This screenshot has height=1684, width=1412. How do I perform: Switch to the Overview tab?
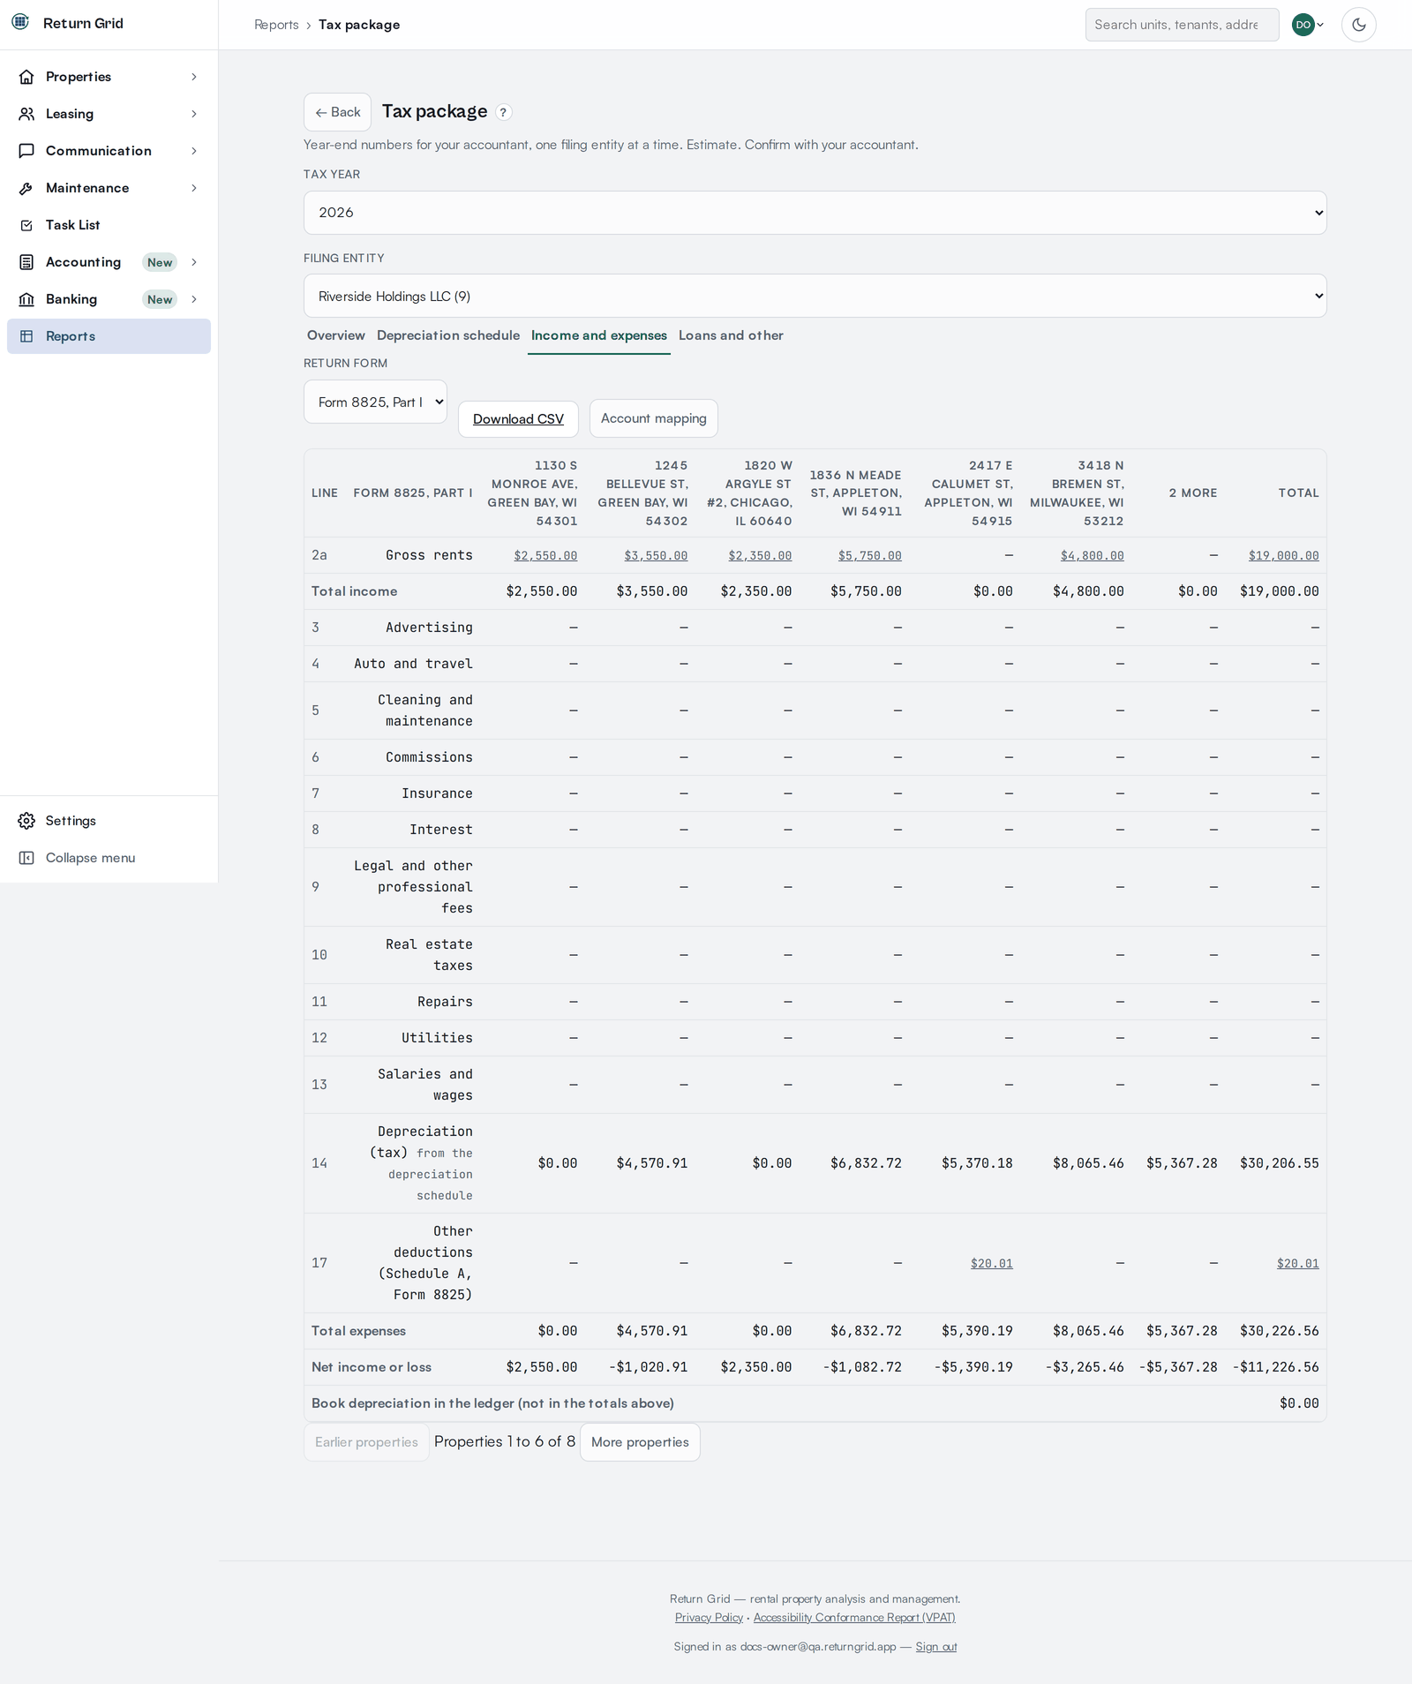[335, 335]
